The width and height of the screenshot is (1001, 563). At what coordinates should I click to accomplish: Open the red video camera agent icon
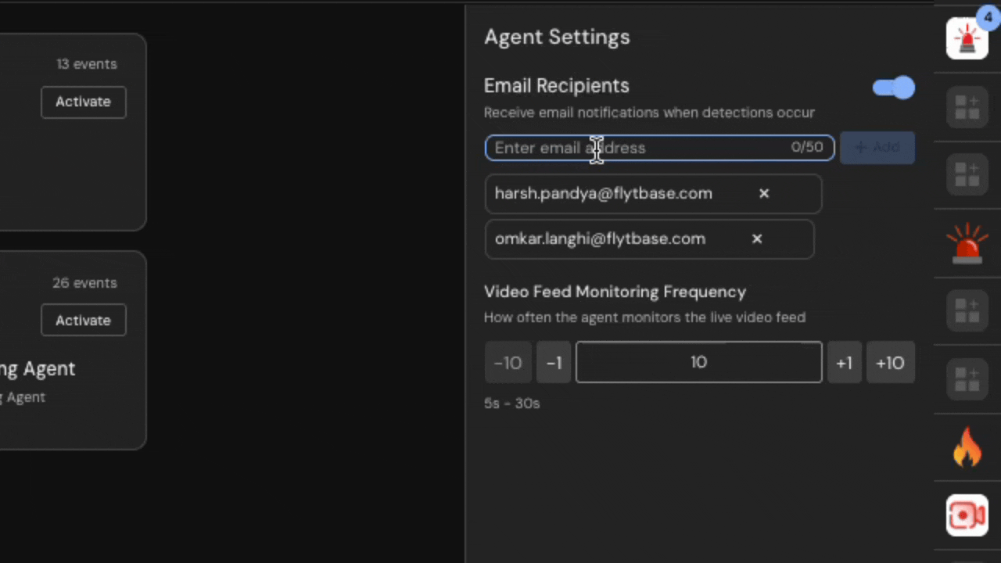(x=967, y=515)
